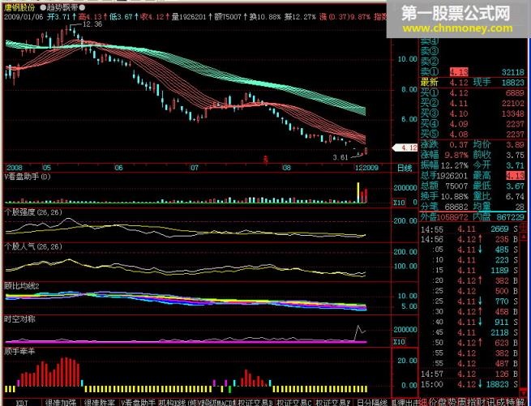Viewport: 531px width, 406px height.
Task: Open the 权证交易B indicator tab
Action: (x=255, y=403)
